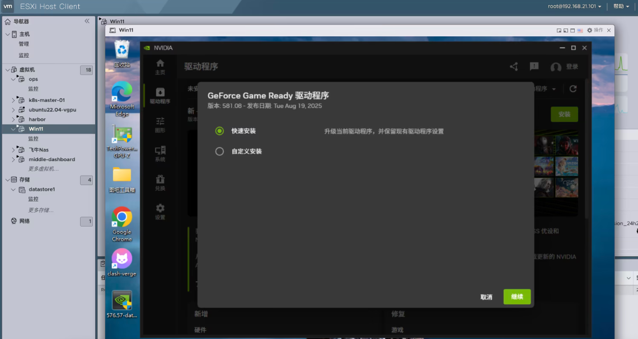The image size is (638, 339).
Task: Collapse the 主机 tree node chevron
Action: (7, 34)
